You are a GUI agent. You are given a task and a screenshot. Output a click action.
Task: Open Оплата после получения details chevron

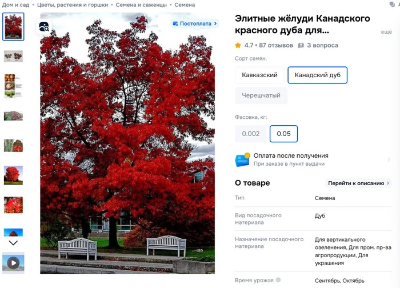tap(389, 159)
